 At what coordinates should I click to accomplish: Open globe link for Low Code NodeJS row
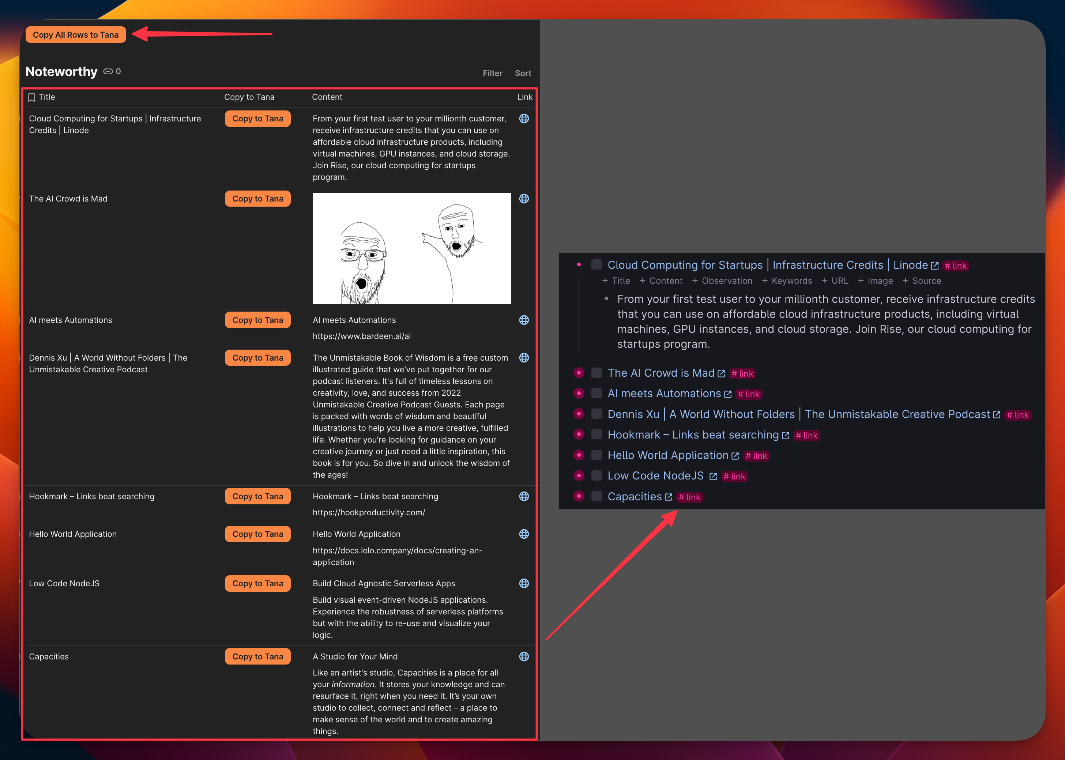click(524, 583)
